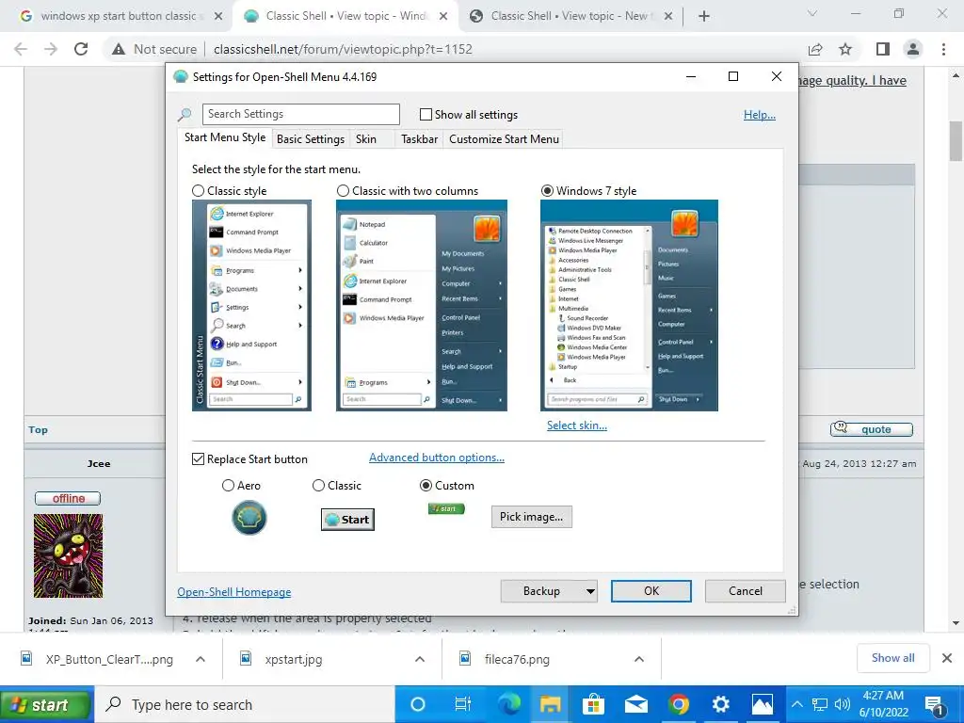Image resolution: width=964 pixels, height=723 pixels.
Task: Click the volume speaker tray icon
Action: click(x=843, y=704)
